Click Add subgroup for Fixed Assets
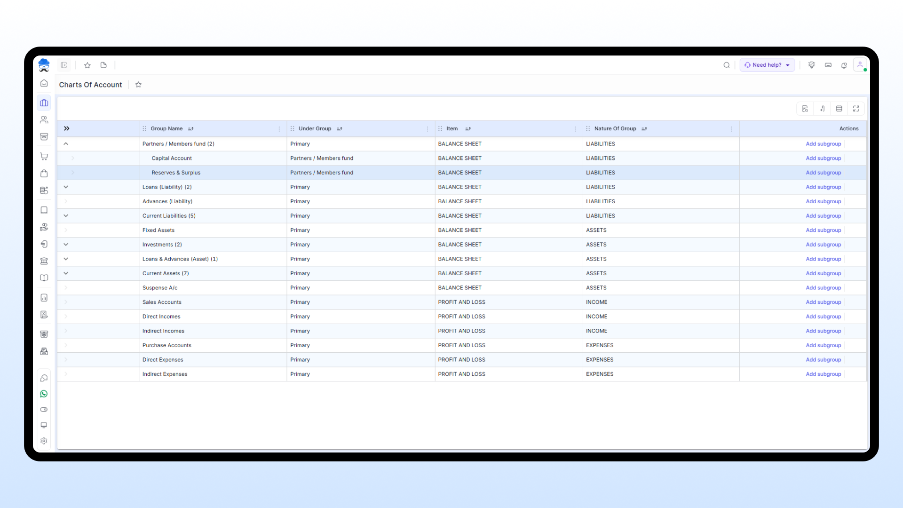 (823, 230)
